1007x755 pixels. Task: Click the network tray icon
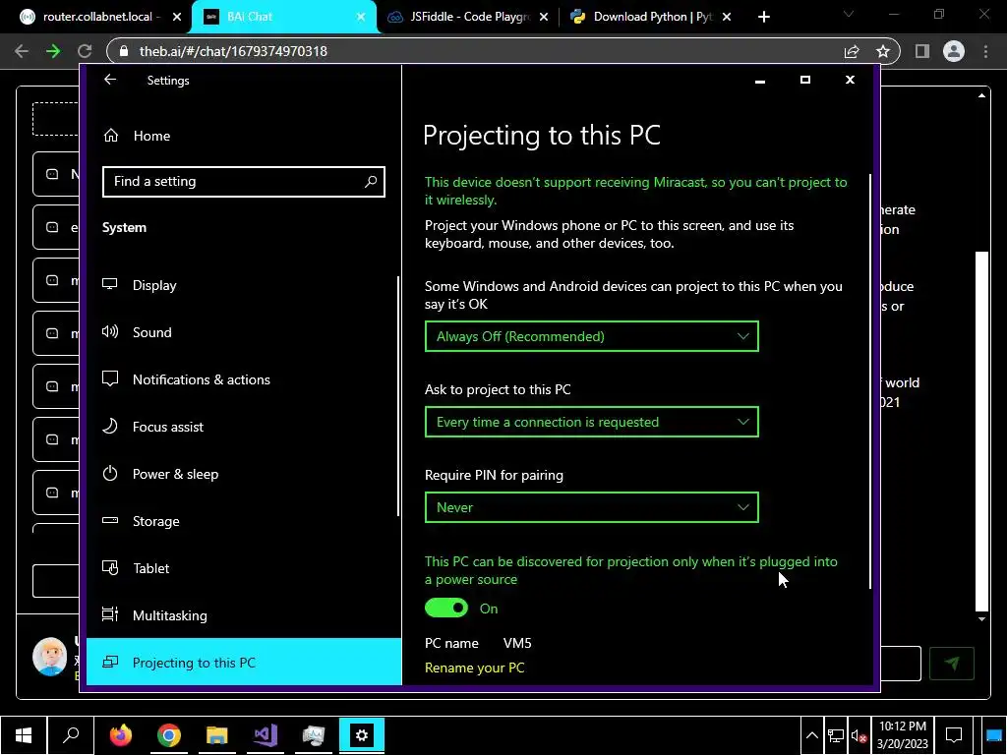tap(836, 735)
